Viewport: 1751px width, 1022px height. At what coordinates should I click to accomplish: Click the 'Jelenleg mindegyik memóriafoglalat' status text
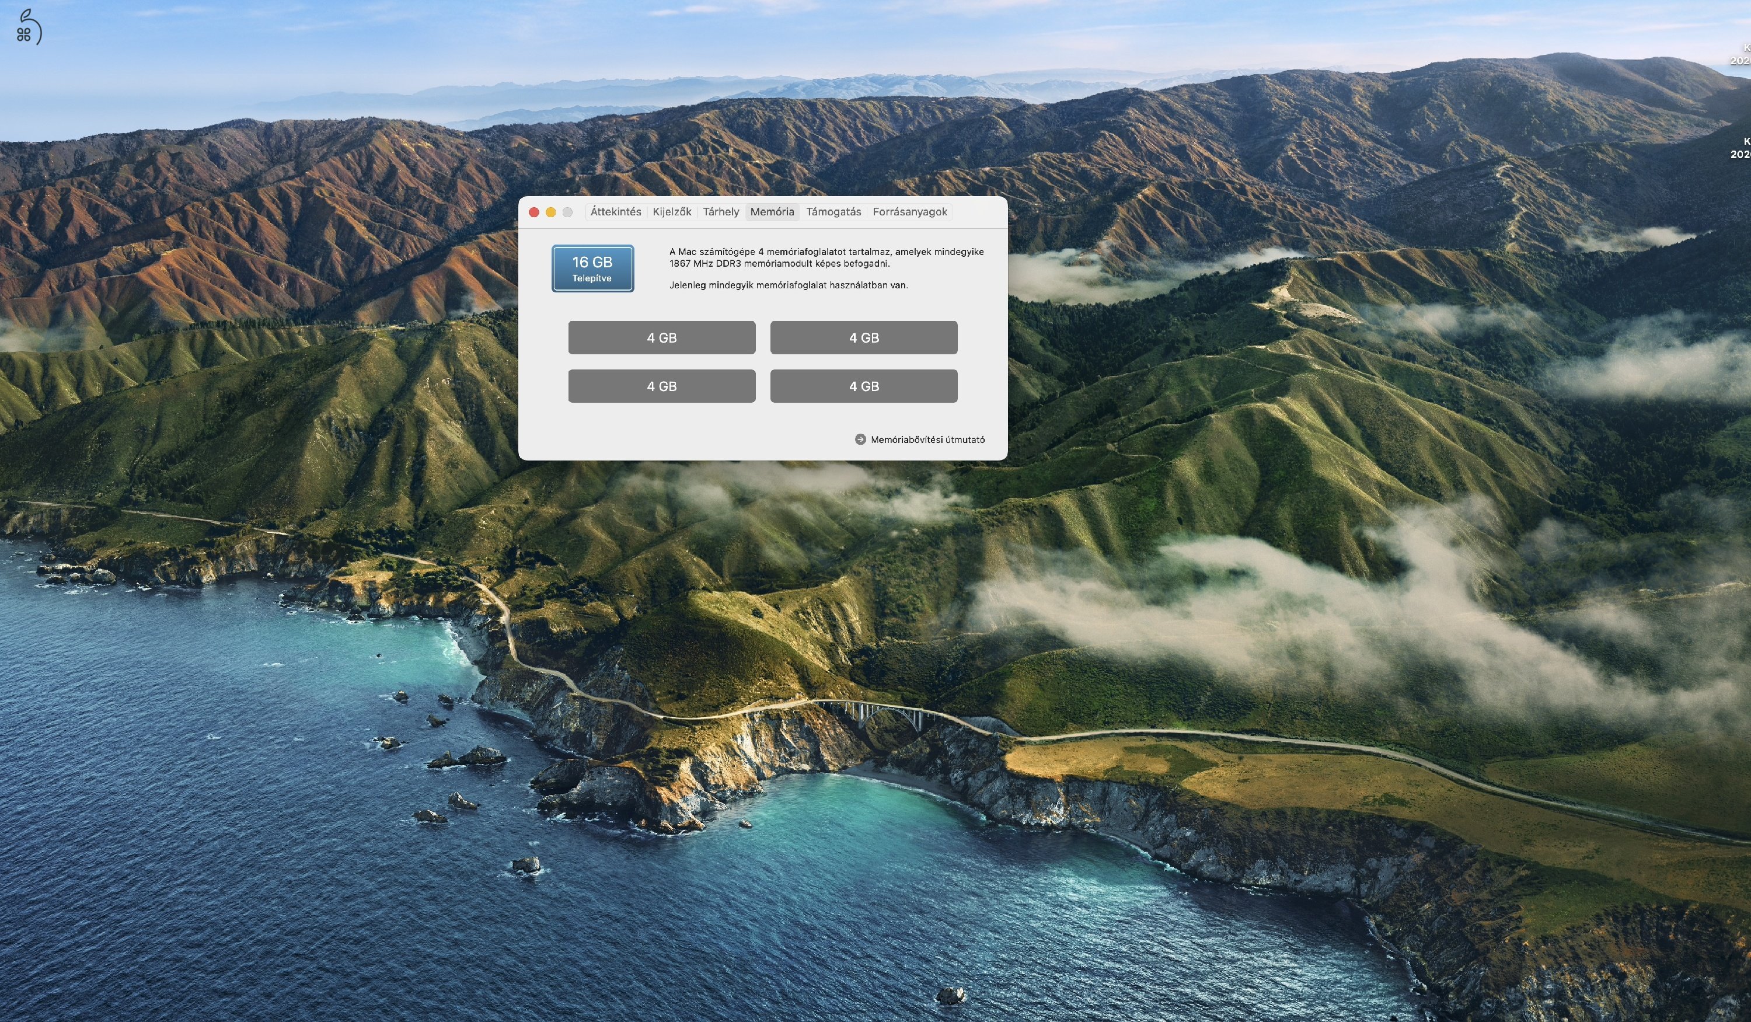click(787, 285)
